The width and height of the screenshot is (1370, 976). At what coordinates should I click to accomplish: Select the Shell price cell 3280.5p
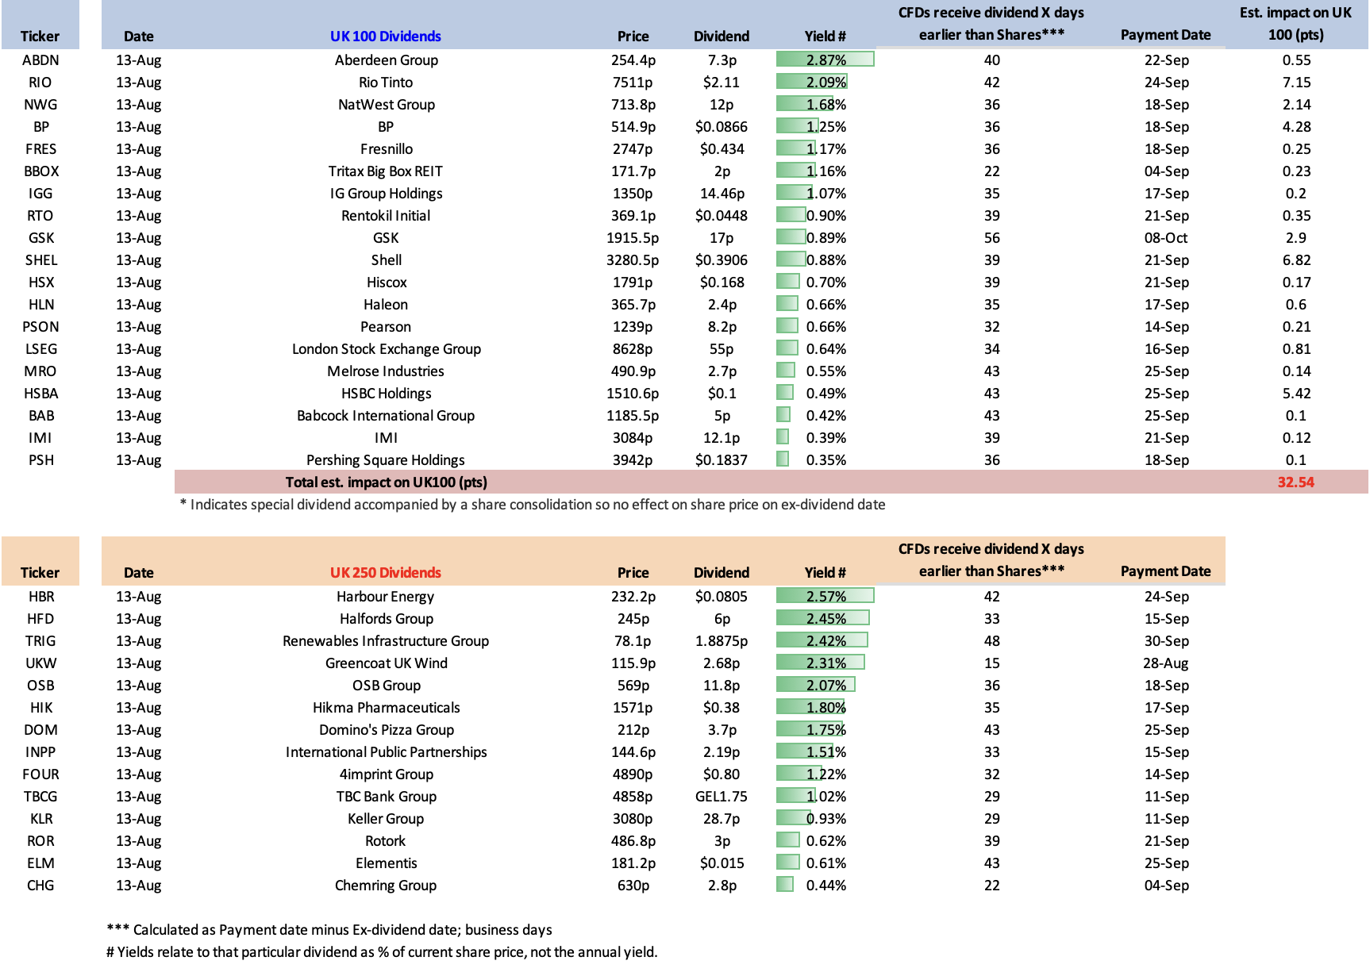(x=633, y=260)
